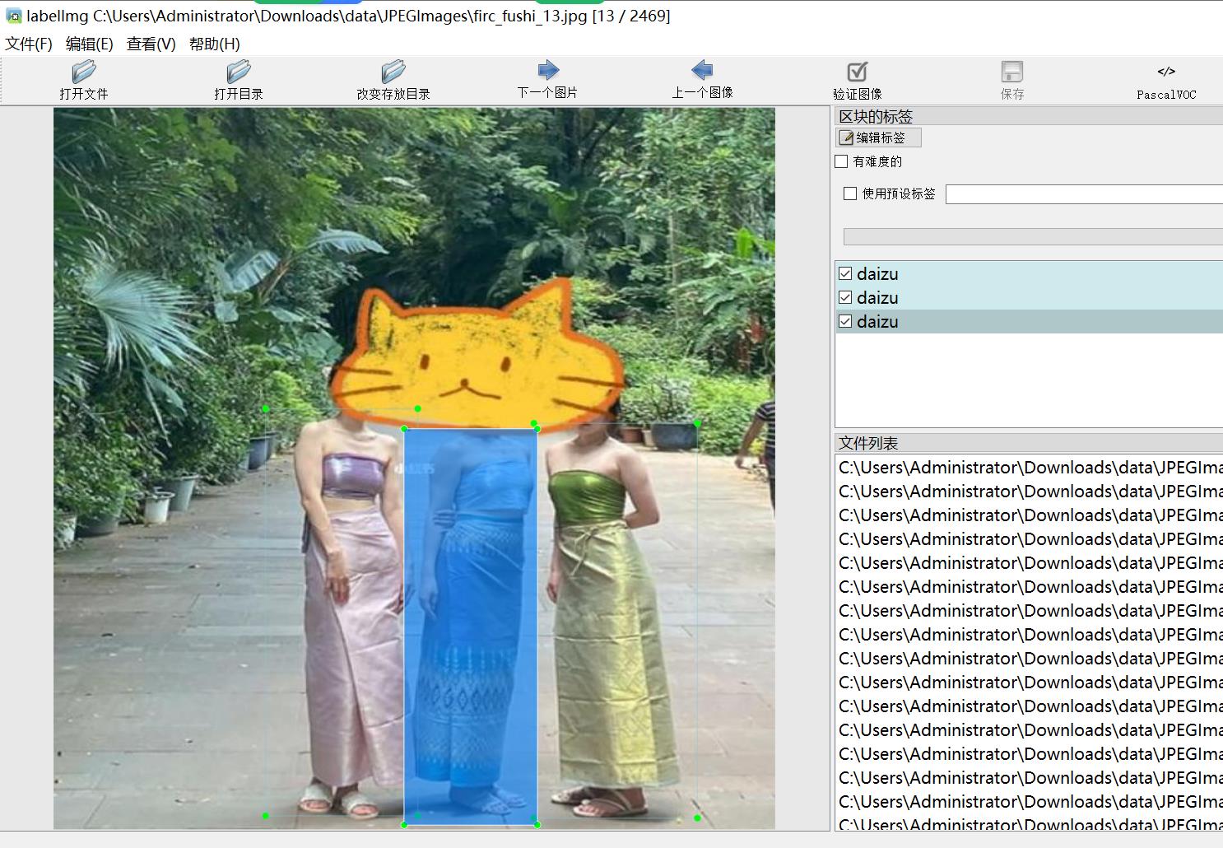Click top-left vertex of blue bounding box

click(404, 429)
